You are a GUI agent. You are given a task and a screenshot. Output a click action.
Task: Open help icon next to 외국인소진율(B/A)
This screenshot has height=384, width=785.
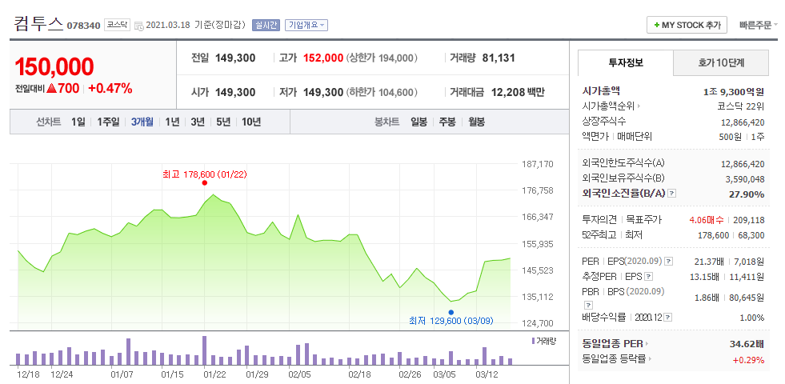click(x=672, y=194)
